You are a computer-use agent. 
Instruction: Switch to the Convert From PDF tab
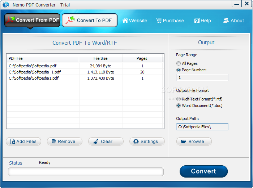pyautogui.click(x=32, y=20)
